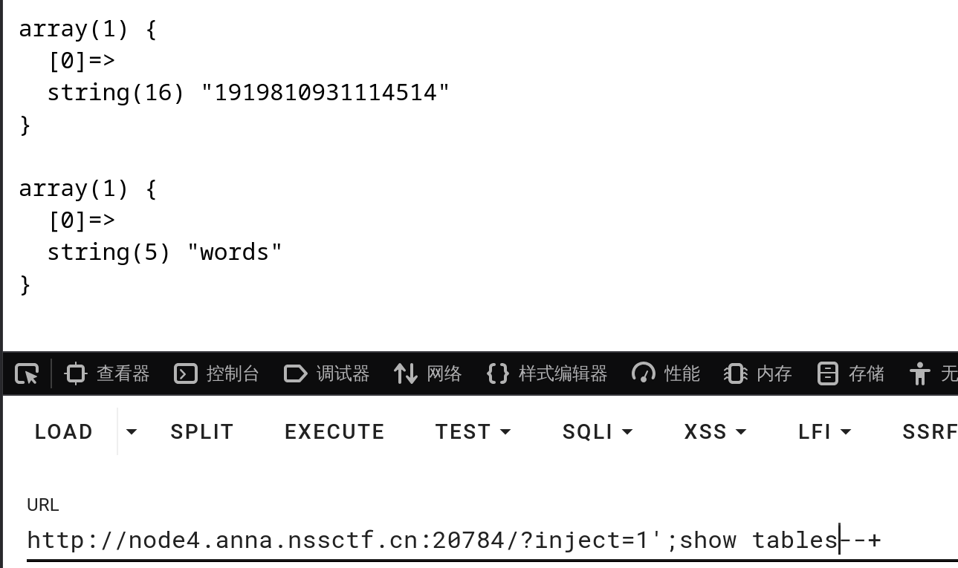Open the 网络 (Network) panel
The width and height of the screenshot is (958, 568).
429,373
